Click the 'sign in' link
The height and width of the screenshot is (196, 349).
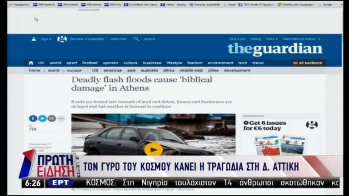click(46, 39)
